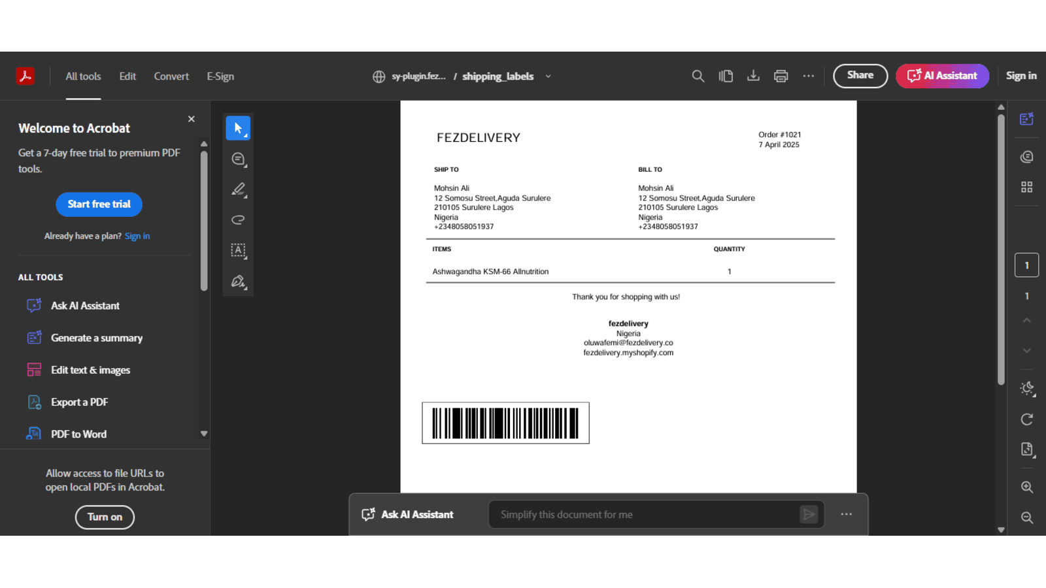
Task: Rotate the page with the rotate icon
Action: tap(1027, 419)
